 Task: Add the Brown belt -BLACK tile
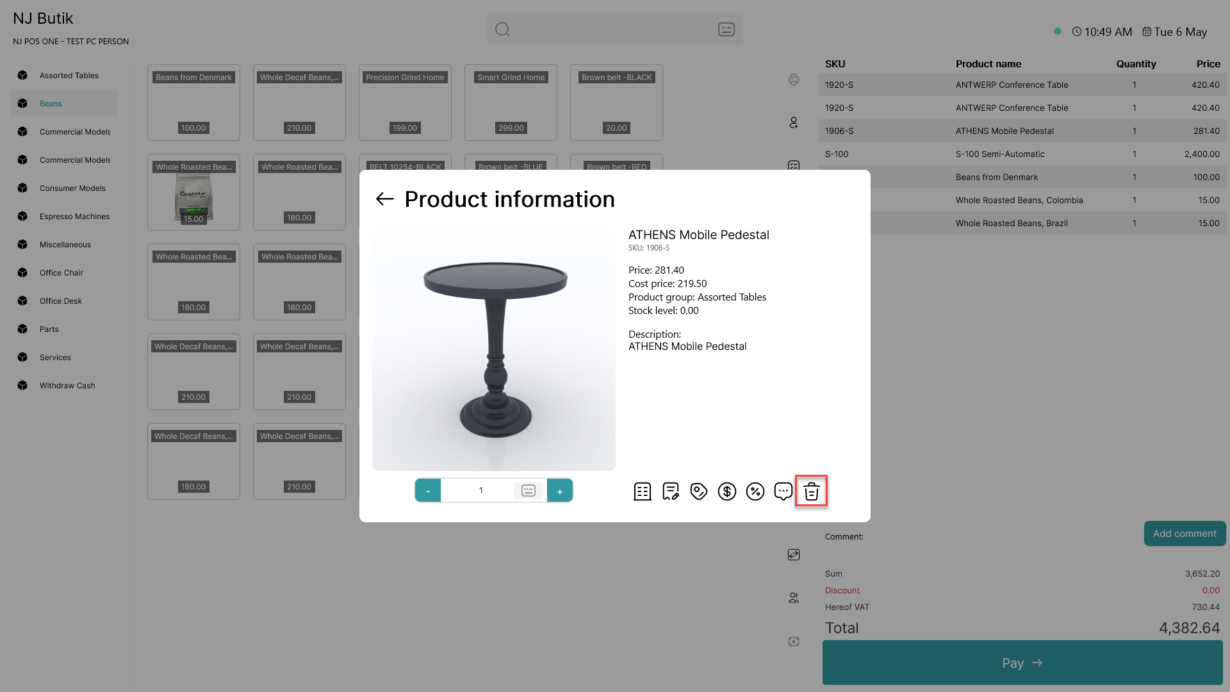[616, 103]
